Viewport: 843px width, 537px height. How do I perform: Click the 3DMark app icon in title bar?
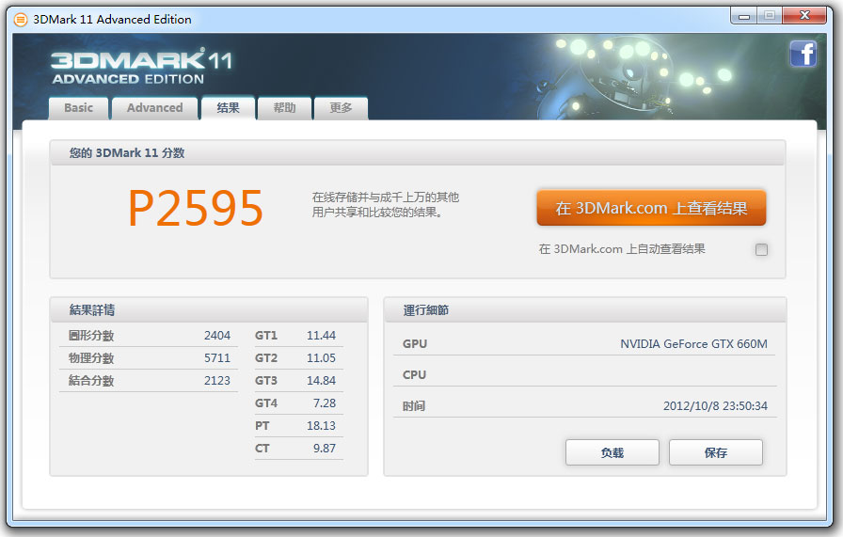click(19, 19)
